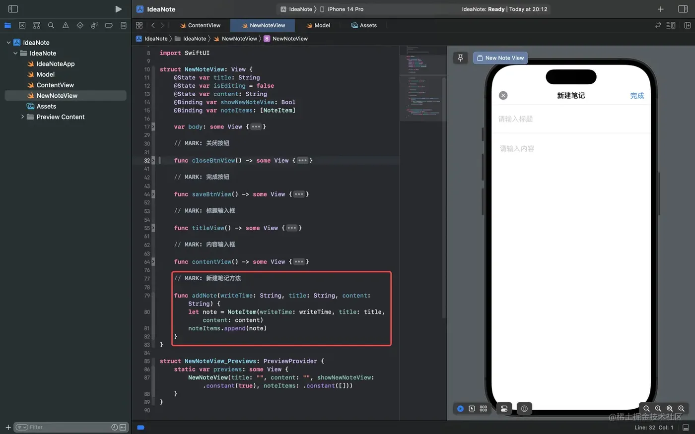Viewport: 695px width, 434px height.
Task: Open IdeaNote project breadcrumb item
Action: click(152, 39)
